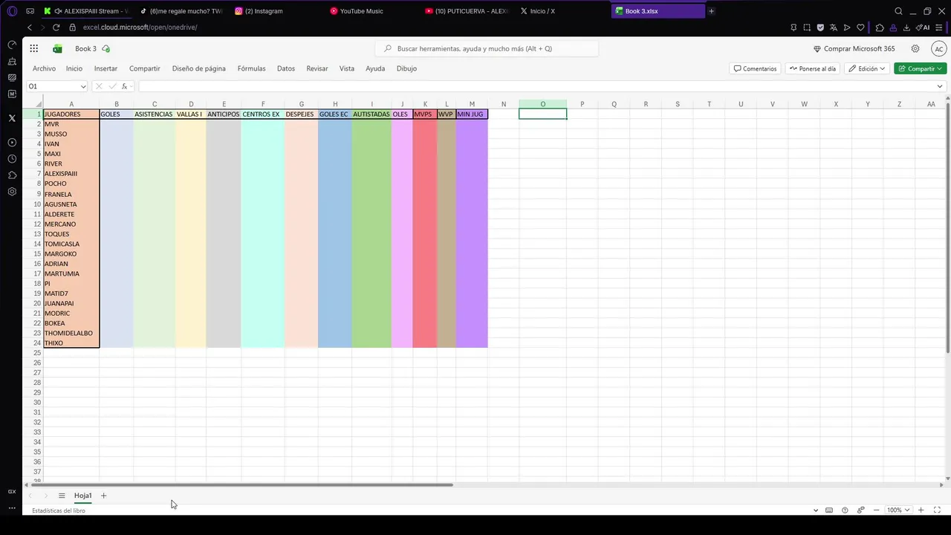Open the Revisar ribbon tab
The height and width of the screenshot is (535, 951).
coord(317,68)
